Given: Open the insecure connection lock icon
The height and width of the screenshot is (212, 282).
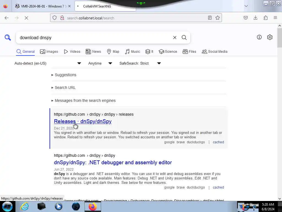Looking at the screenshot, I should [62, 18].
